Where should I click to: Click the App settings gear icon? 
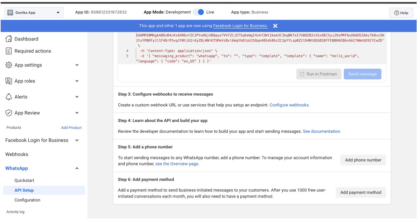(9, 65)
